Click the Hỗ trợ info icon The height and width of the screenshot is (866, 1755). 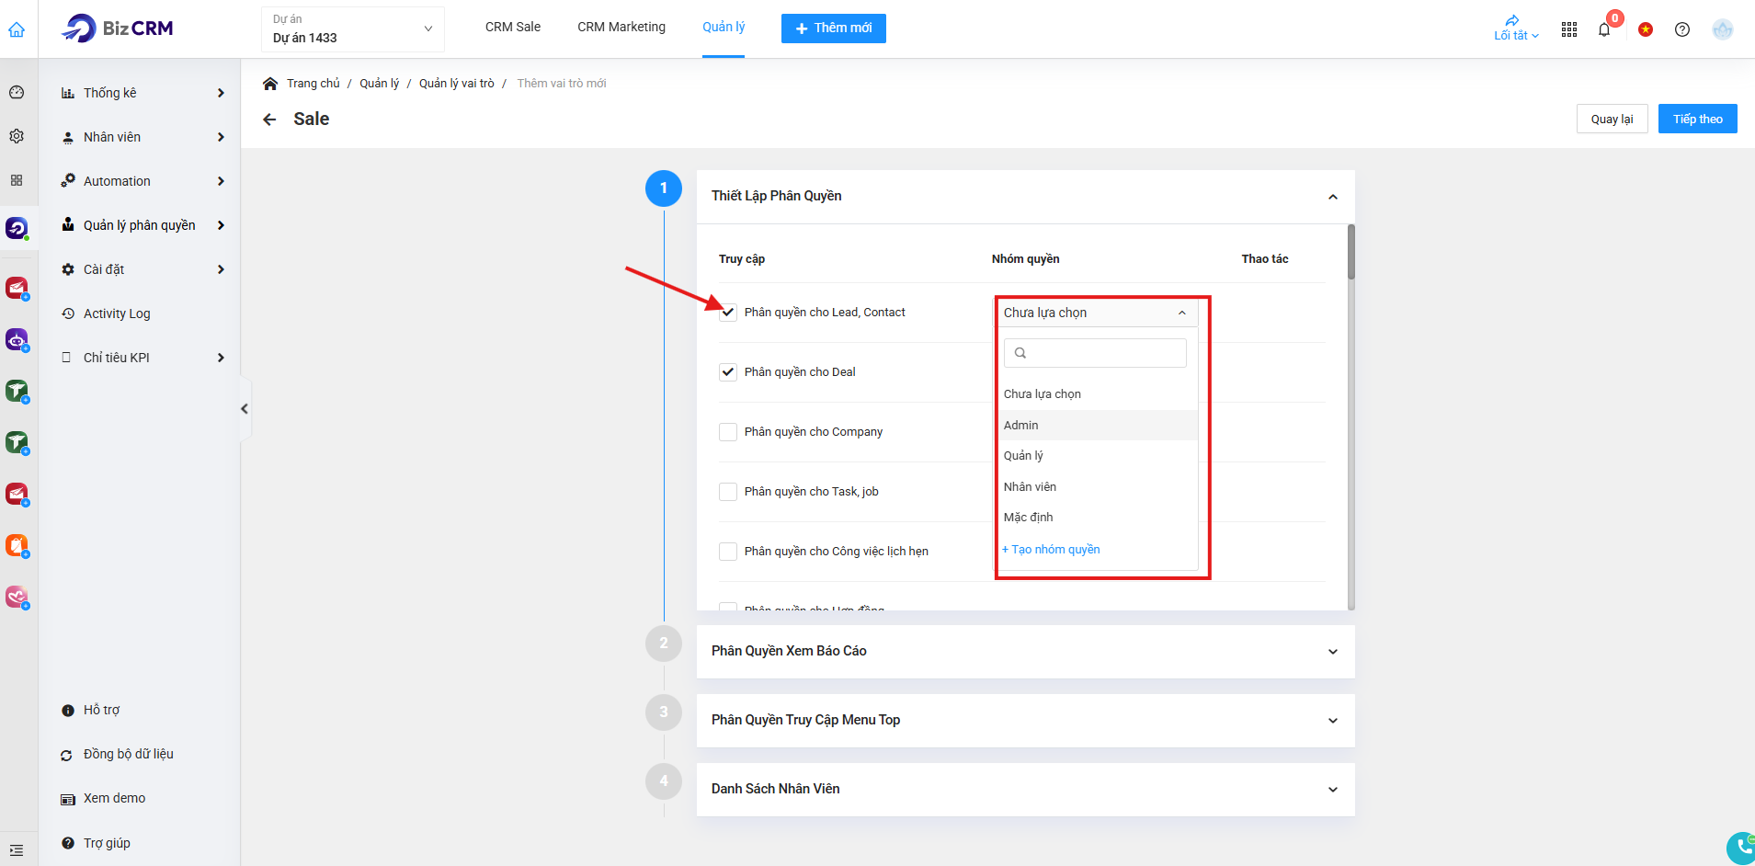[x=68, y=710]
